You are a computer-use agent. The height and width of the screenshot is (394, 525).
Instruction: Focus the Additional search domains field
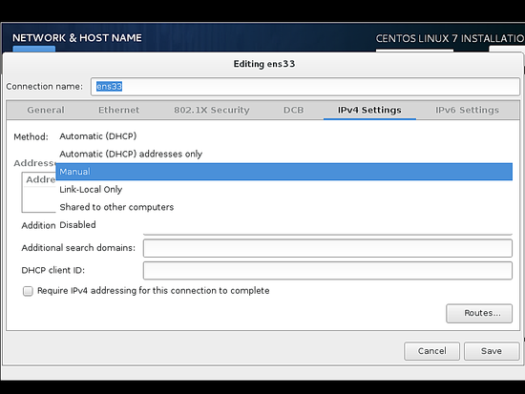click(x=327, y=248)
